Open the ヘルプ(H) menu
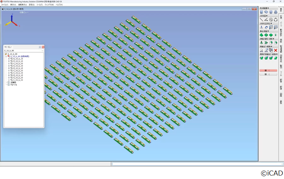Image resolution: width=284 pixels, height=179 pixels. [59, 5]
